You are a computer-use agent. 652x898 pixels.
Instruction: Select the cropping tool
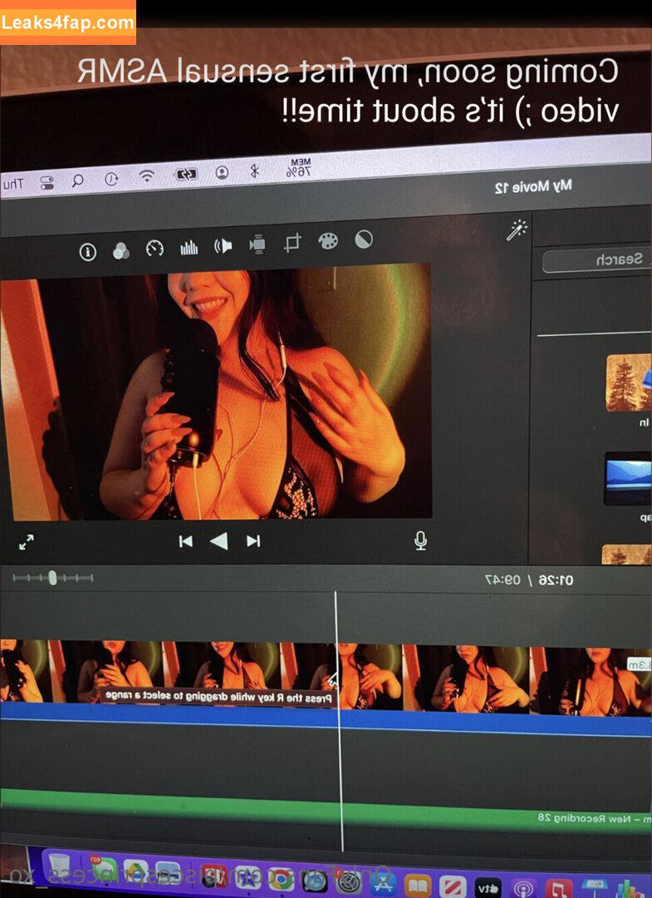(x=292, y=243)
